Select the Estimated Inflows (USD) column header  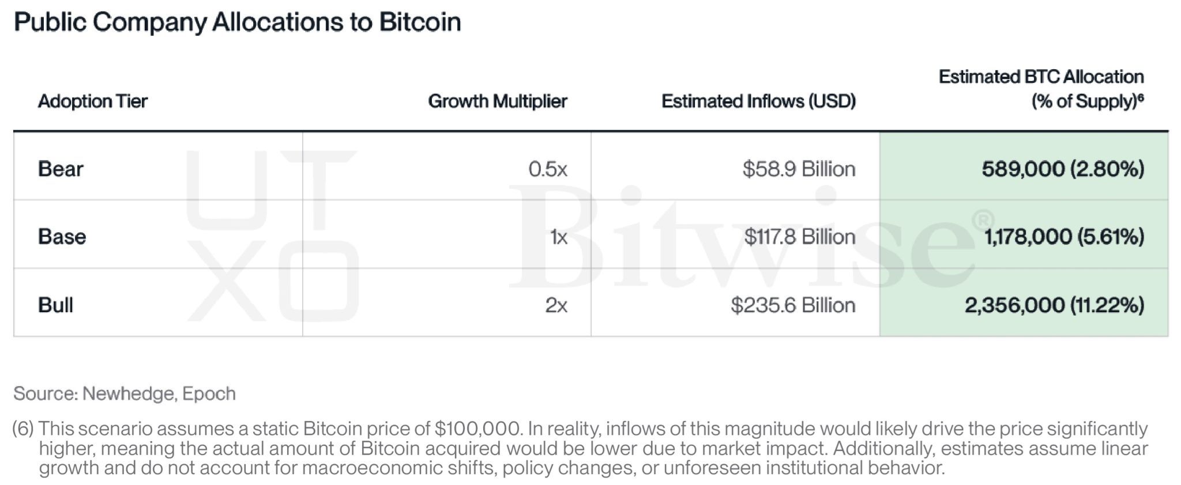(x=758, y=101)
